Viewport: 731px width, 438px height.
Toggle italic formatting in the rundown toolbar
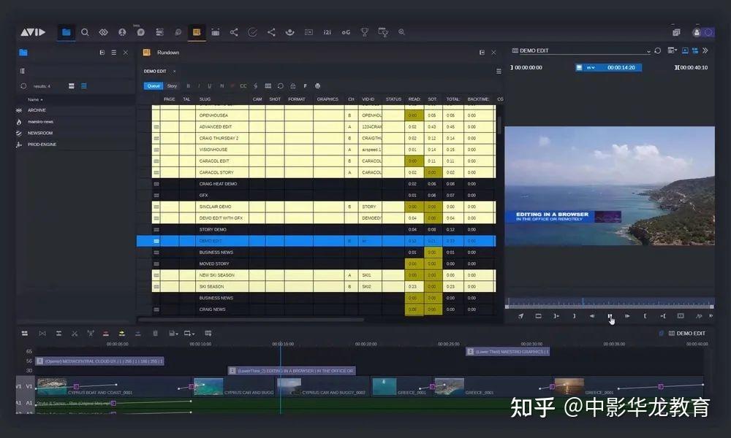199,85
